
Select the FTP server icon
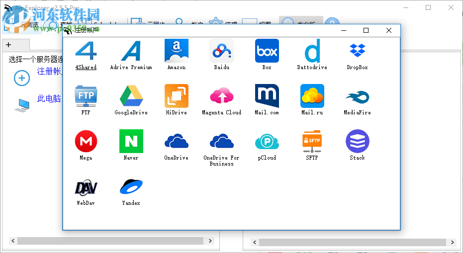tap(86, 96)
